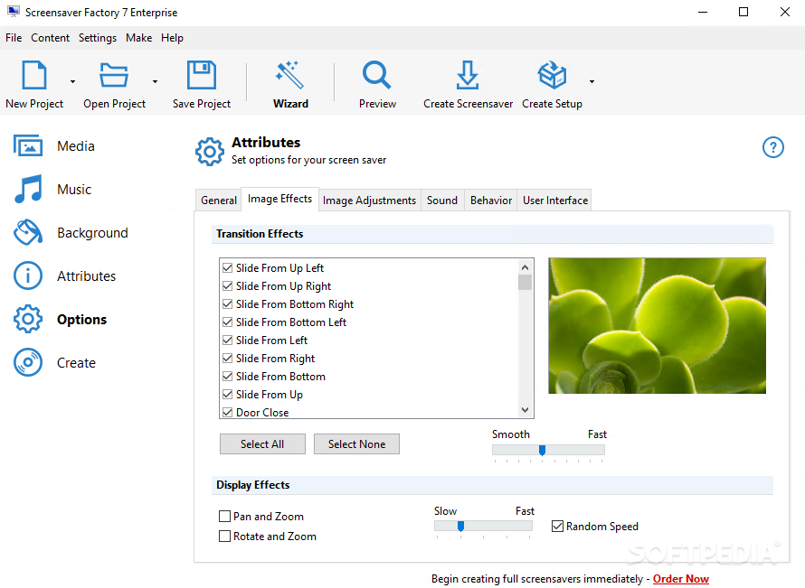Click the Smooth to Fast transition slider
This screenshot has width=805, height=588.
[548, 450]
